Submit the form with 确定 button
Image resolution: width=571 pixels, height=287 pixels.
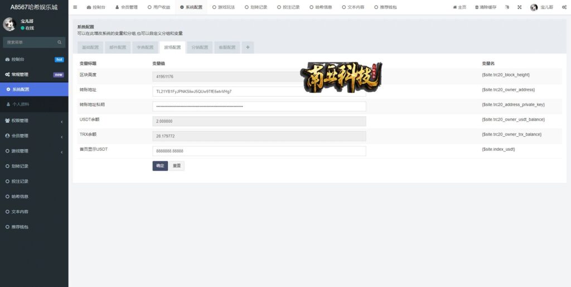(x=160, y=166)
